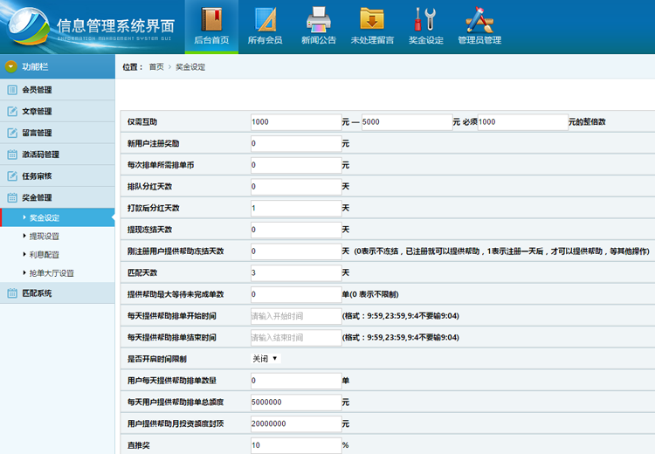Click 首页 breadcrumb link
Screen dimensions: 655x454
tap(155, 67)
